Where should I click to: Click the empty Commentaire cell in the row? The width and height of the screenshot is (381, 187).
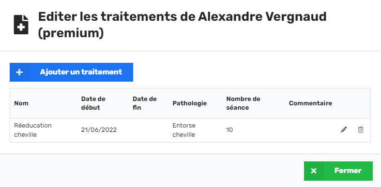point(310,130)
